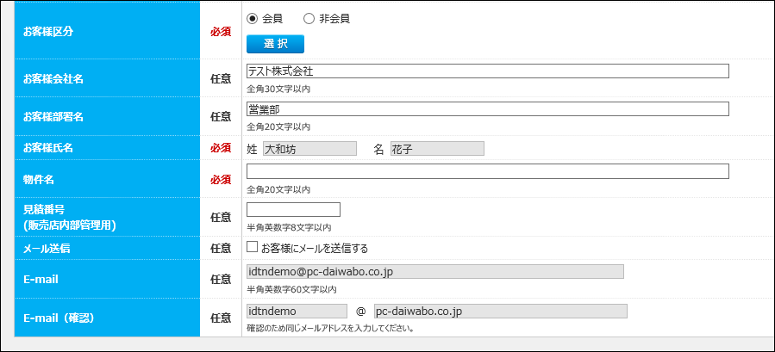Focus the empty 物件名 input field
775x352 pixels.
pos(487,171)
